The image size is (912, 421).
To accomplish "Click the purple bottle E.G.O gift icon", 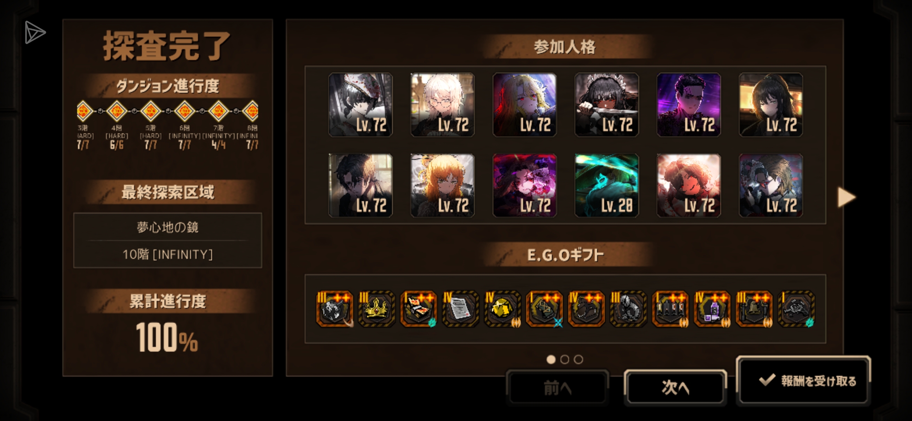I will point(712,309).
